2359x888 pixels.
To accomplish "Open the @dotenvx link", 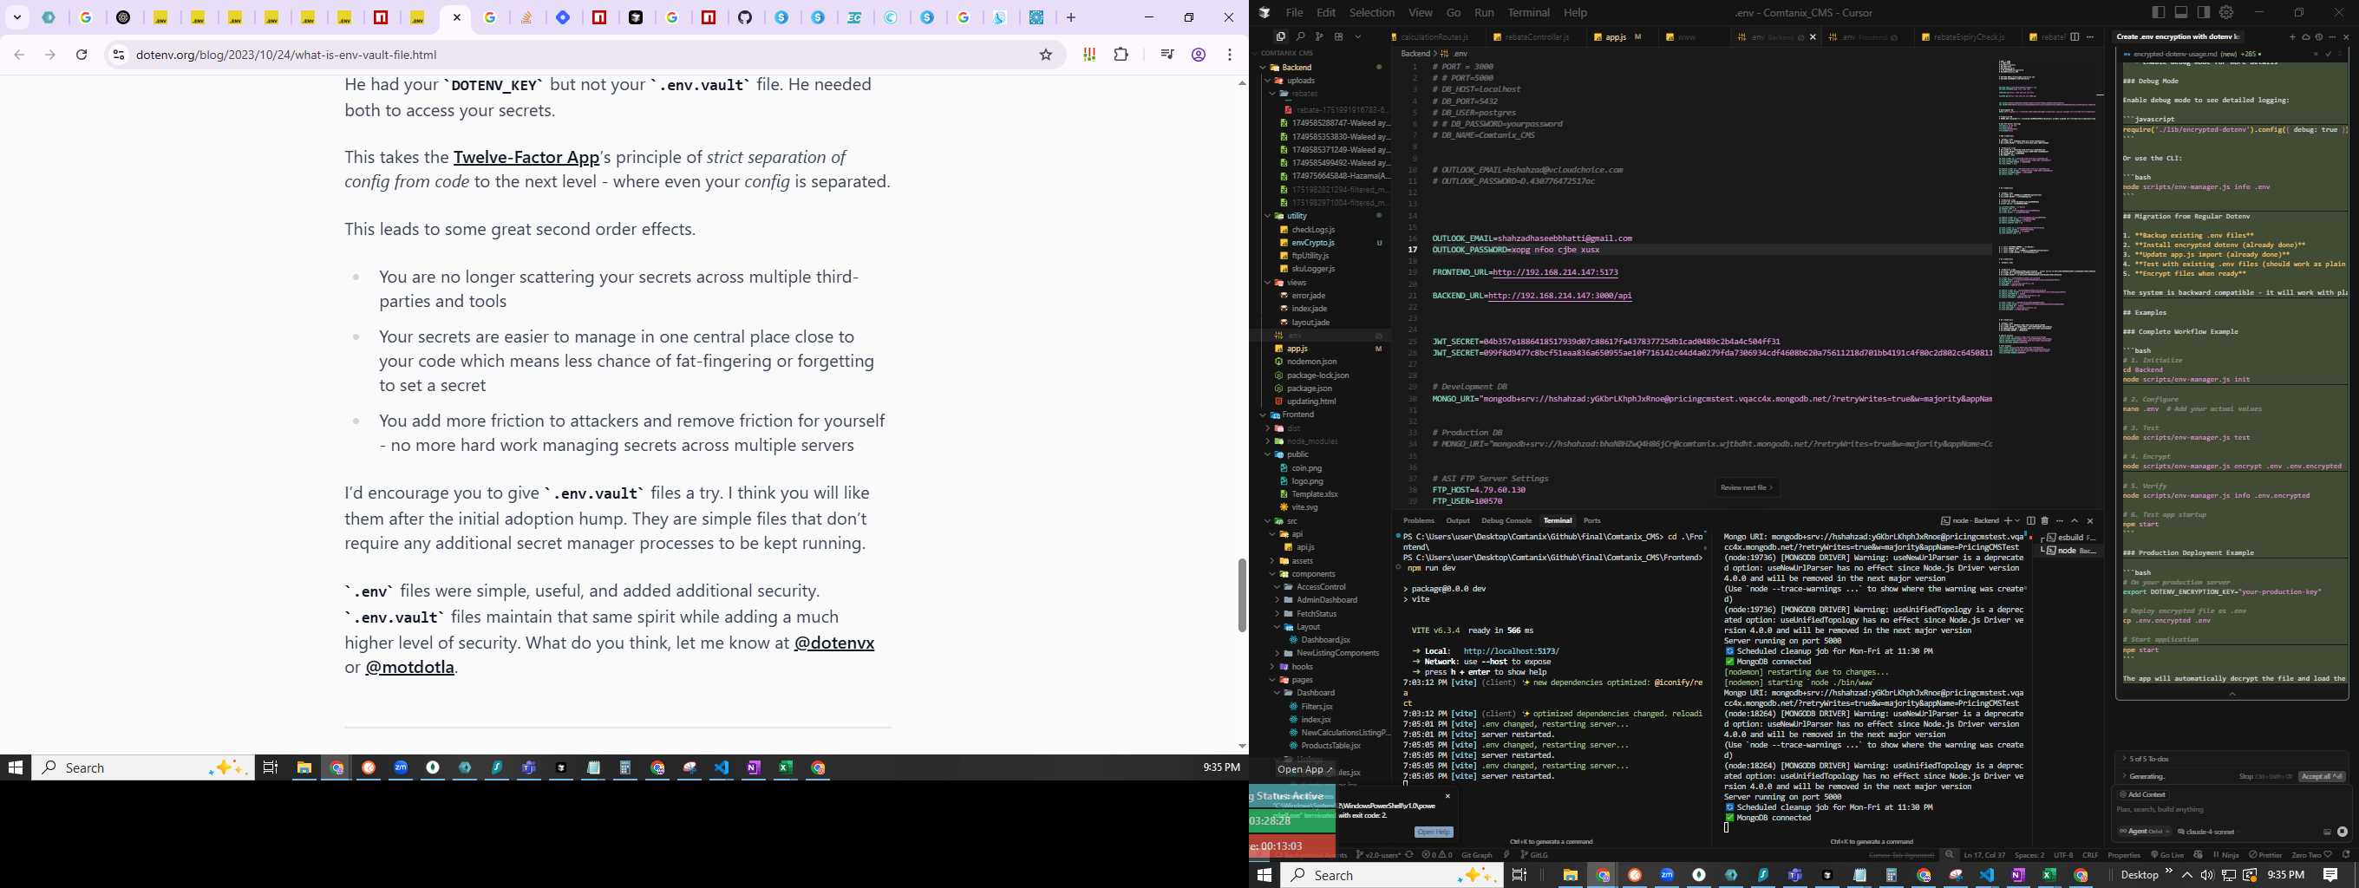I will [834, 643].
